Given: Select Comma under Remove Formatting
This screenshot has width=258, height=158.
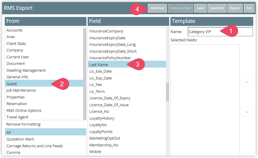Looking at the screenshot, I should click(x=46, y=153).
